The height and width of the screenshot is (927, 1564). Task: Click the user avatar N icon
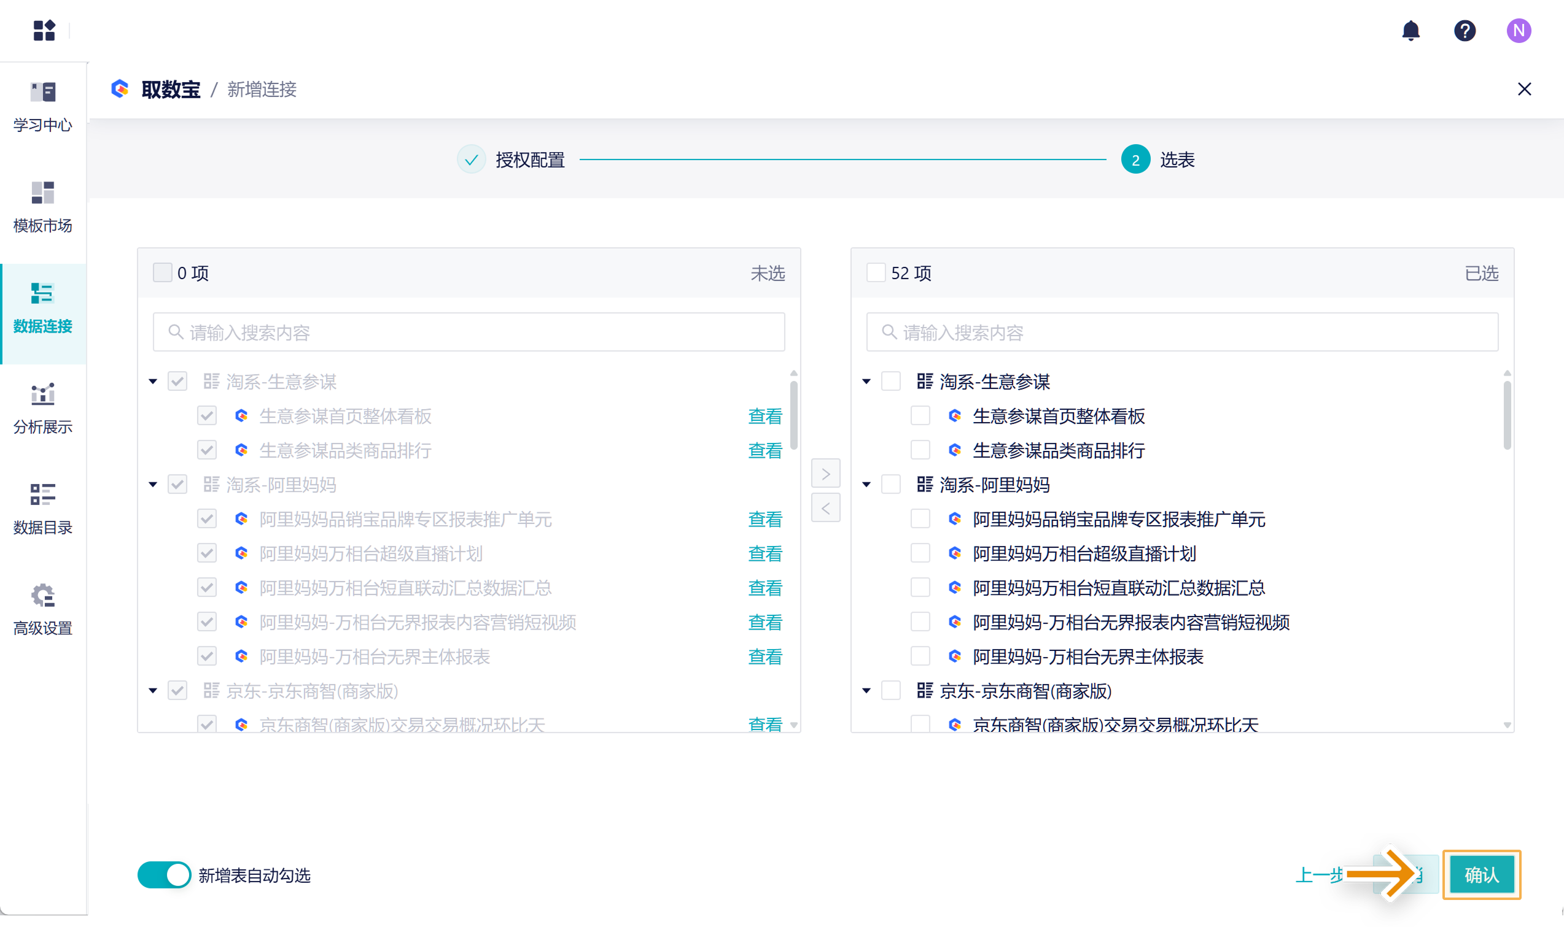[1518, 31]
